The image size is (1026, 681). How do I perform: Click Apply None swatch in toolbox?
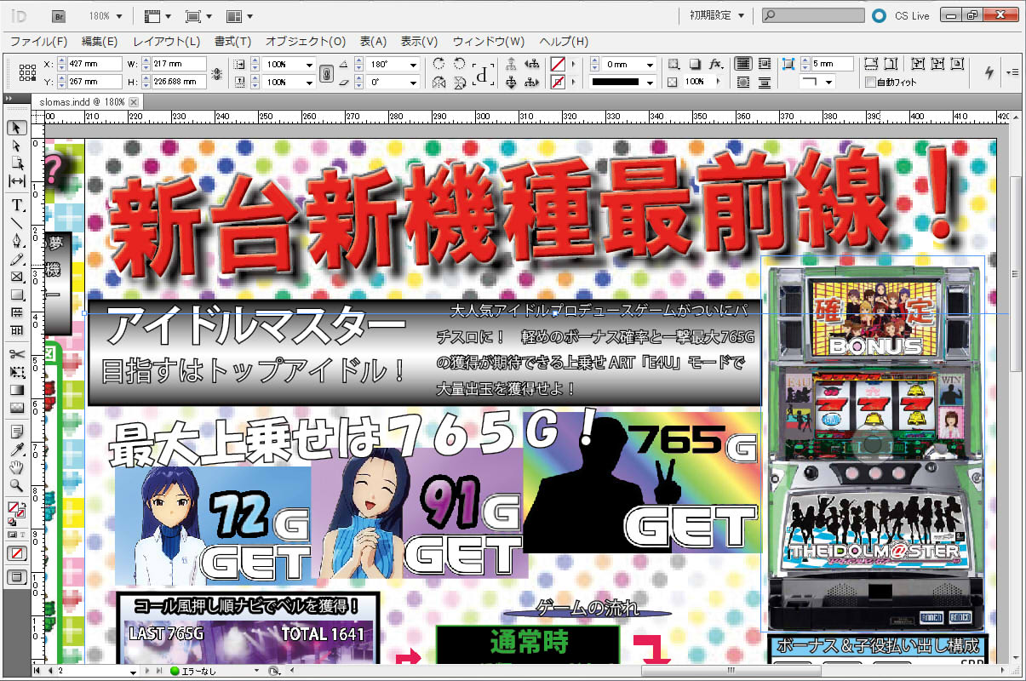(16, 553)
